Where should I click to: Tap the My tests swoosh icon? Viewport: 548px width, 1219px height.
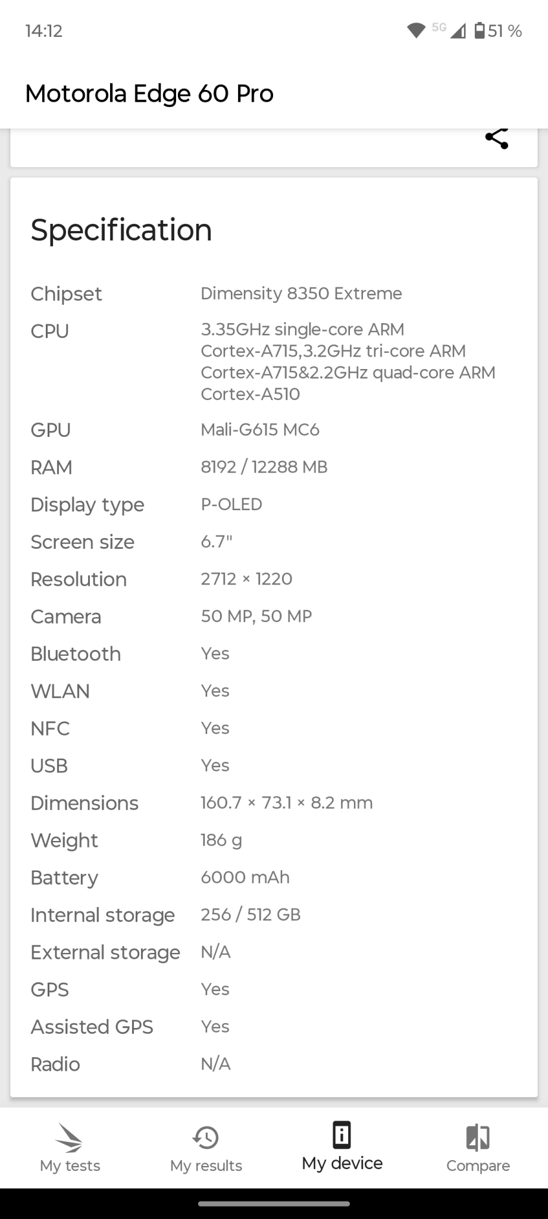pos(69,1137)
